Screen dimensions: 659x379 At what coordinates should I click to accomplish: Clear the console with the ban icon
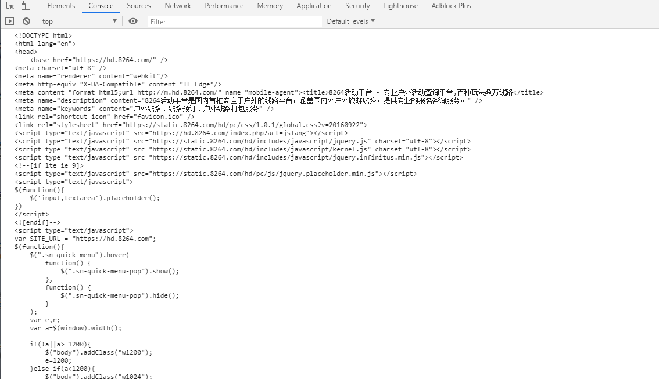point(27,21)
